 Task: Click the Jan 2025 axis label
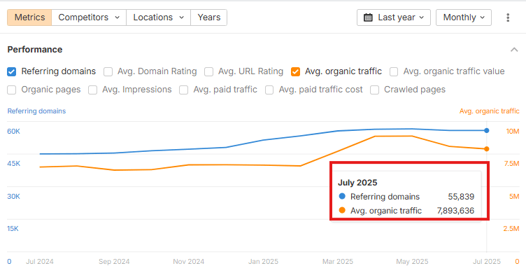coord(263,262)
